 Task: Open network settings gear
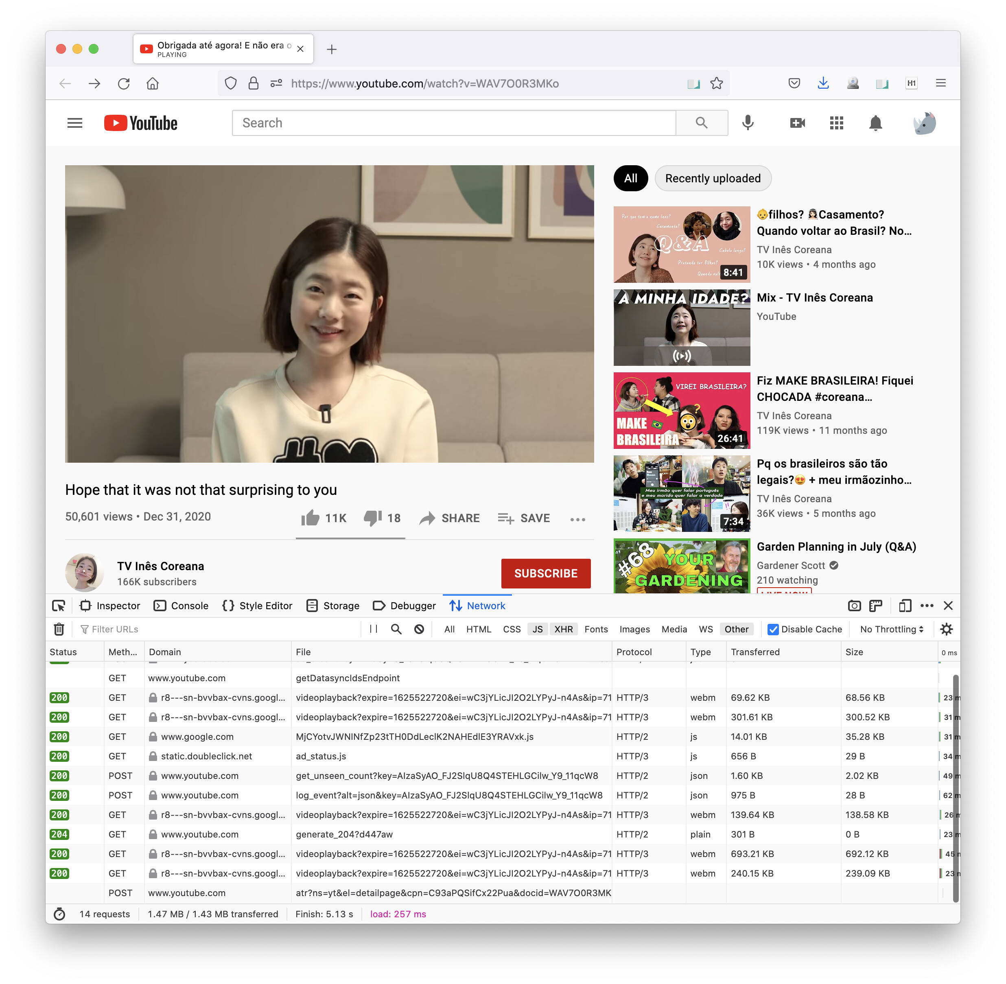[946, 629]
